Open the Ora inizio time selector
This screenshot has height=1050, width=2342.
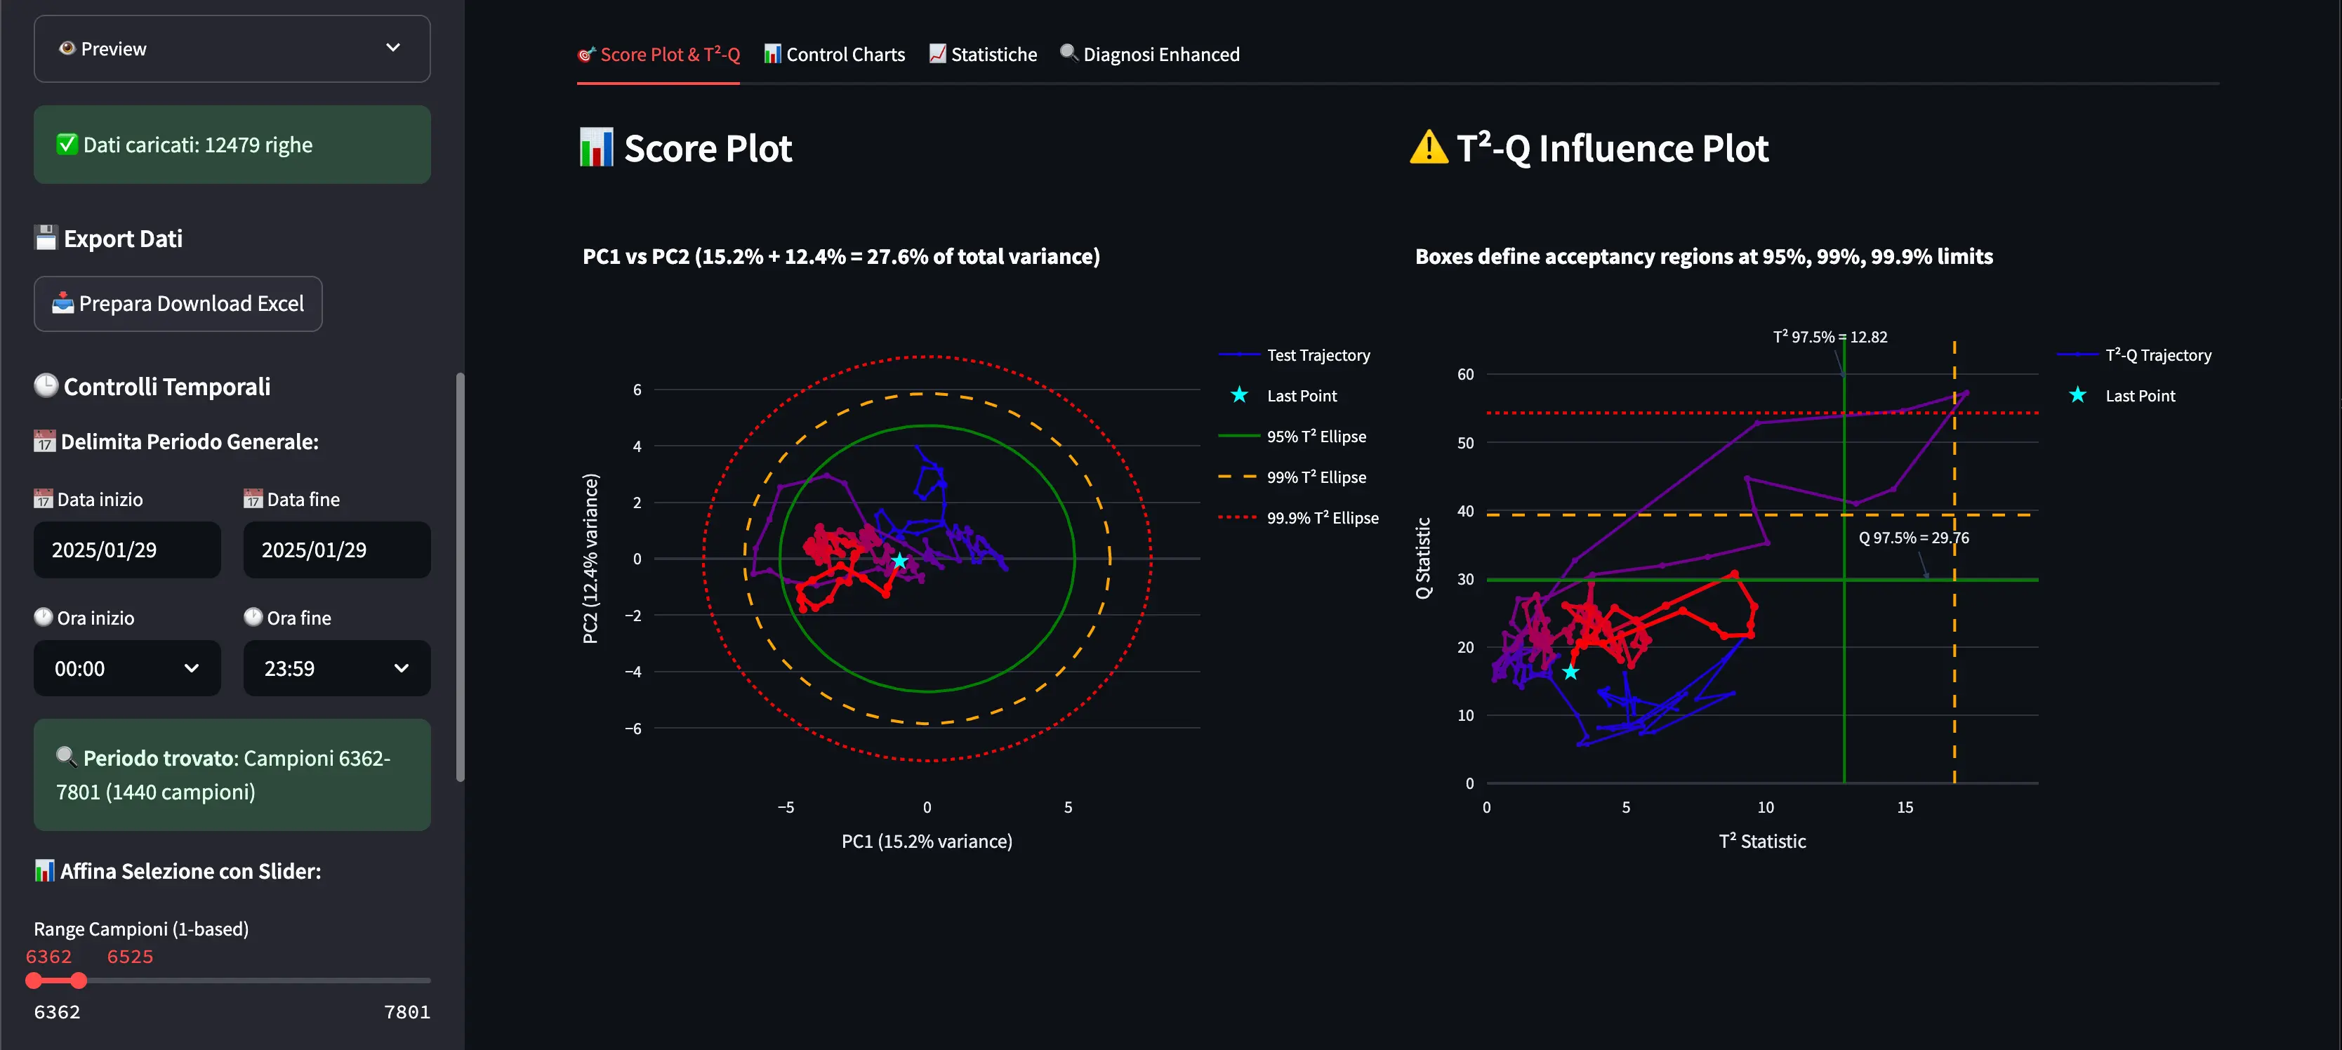click(x=126, y=668)
